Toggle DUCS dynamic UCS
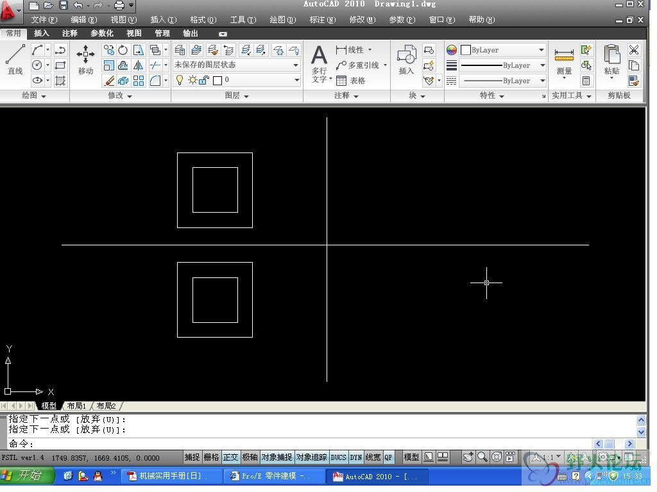The width and height of the screenshot is (657, 492). (x=338, y=457)
